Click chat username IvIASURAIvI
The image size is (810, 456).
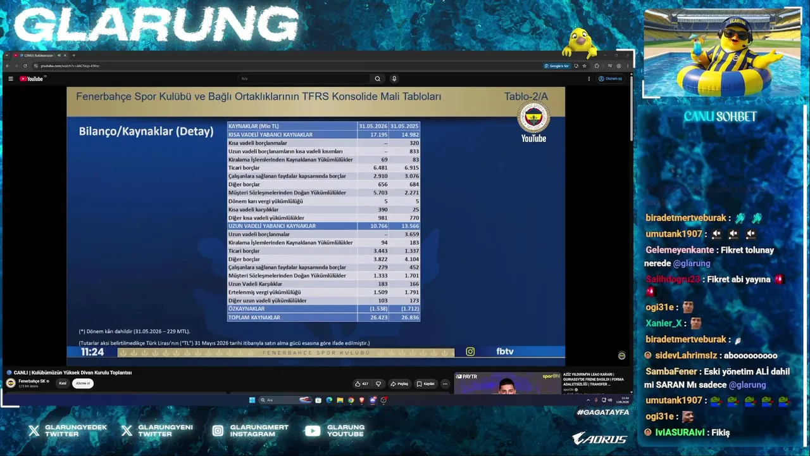point(680,433)
